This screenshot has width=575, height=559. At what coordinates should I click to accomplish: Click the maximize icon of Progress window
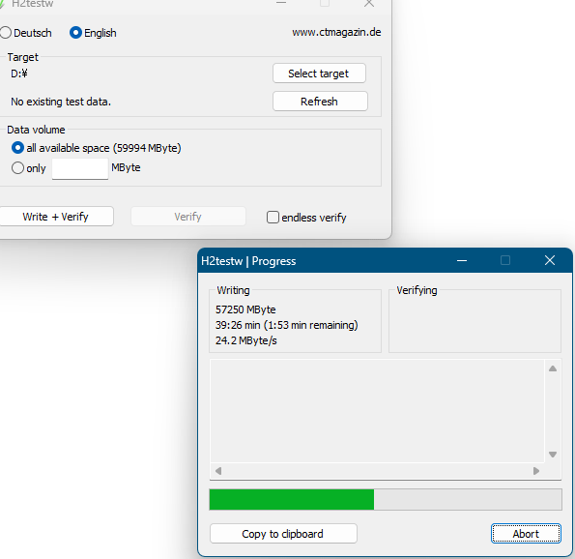coord(505,260)
